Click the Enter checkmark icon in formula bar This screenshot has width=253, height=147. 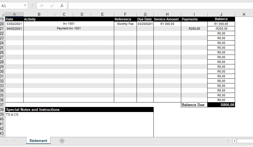52,6
